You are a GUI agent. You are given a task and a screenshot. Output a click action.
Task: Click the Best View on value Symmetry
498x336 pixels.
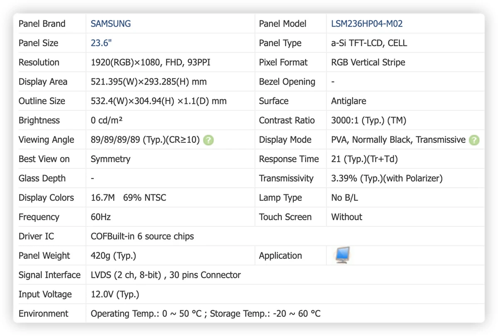pos(110,159)
